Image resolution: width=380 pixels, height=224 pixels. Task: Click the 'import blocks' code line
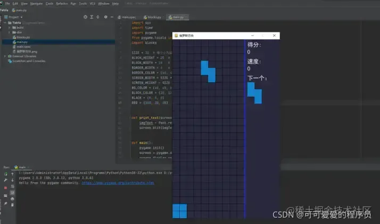144,43
